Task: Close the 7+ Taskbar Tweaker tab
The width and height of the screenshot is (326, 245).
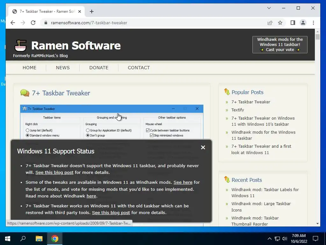Action: pyautogui.click(x=79, y=11)
